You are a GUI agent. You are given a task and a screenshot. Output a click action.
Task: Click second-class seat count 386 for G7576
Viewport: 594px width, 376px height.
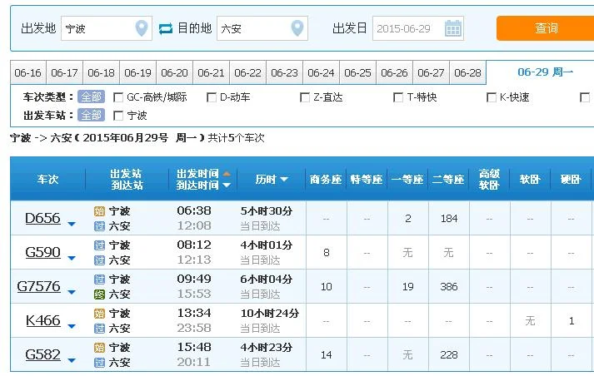tap(449, 287)
